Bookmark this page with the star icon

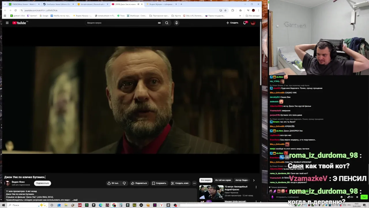pos(225,10)
